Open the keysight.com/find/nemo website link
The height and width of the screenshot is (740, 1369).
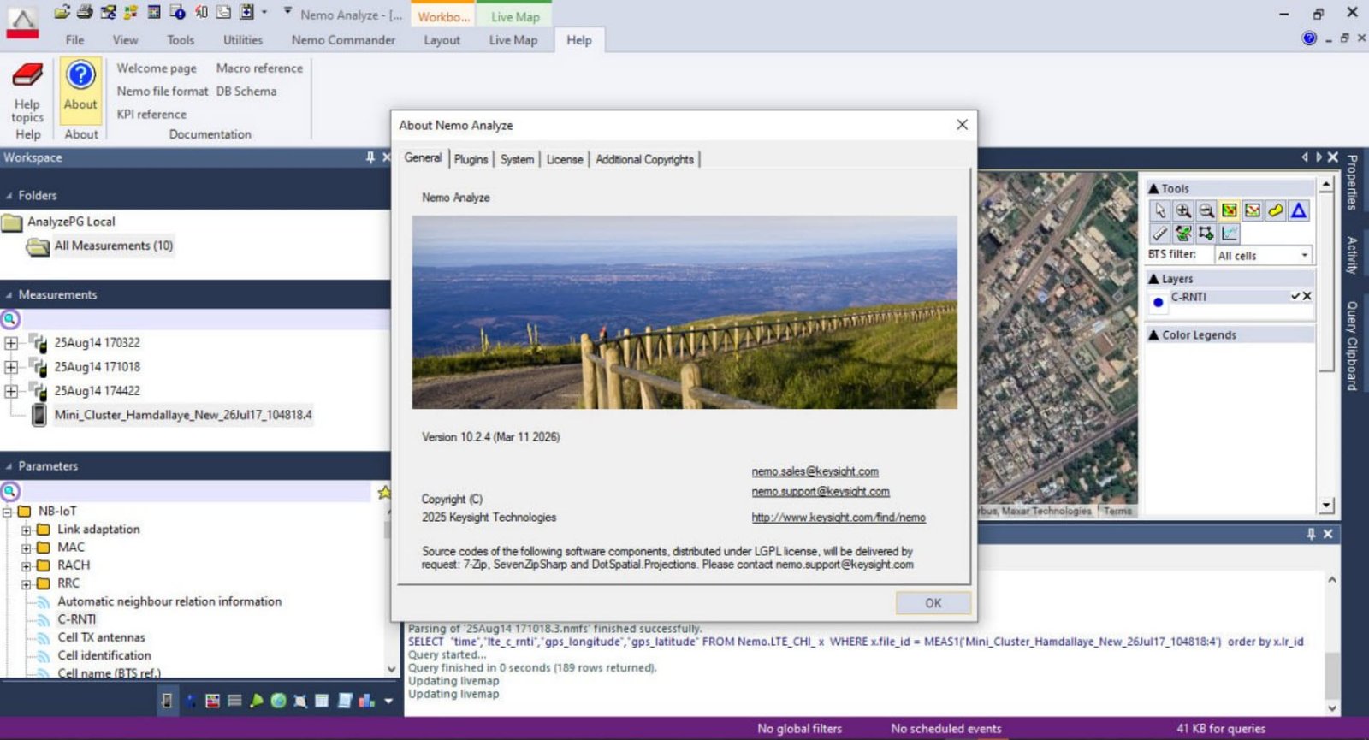point(839,518)
